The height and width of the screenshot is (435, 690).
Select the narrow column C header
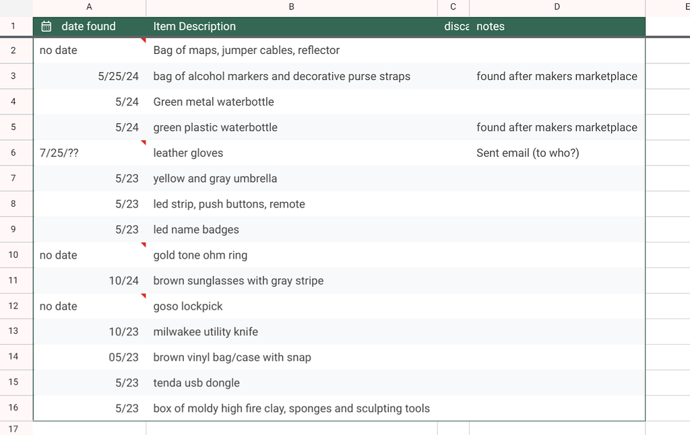point(453,7)
